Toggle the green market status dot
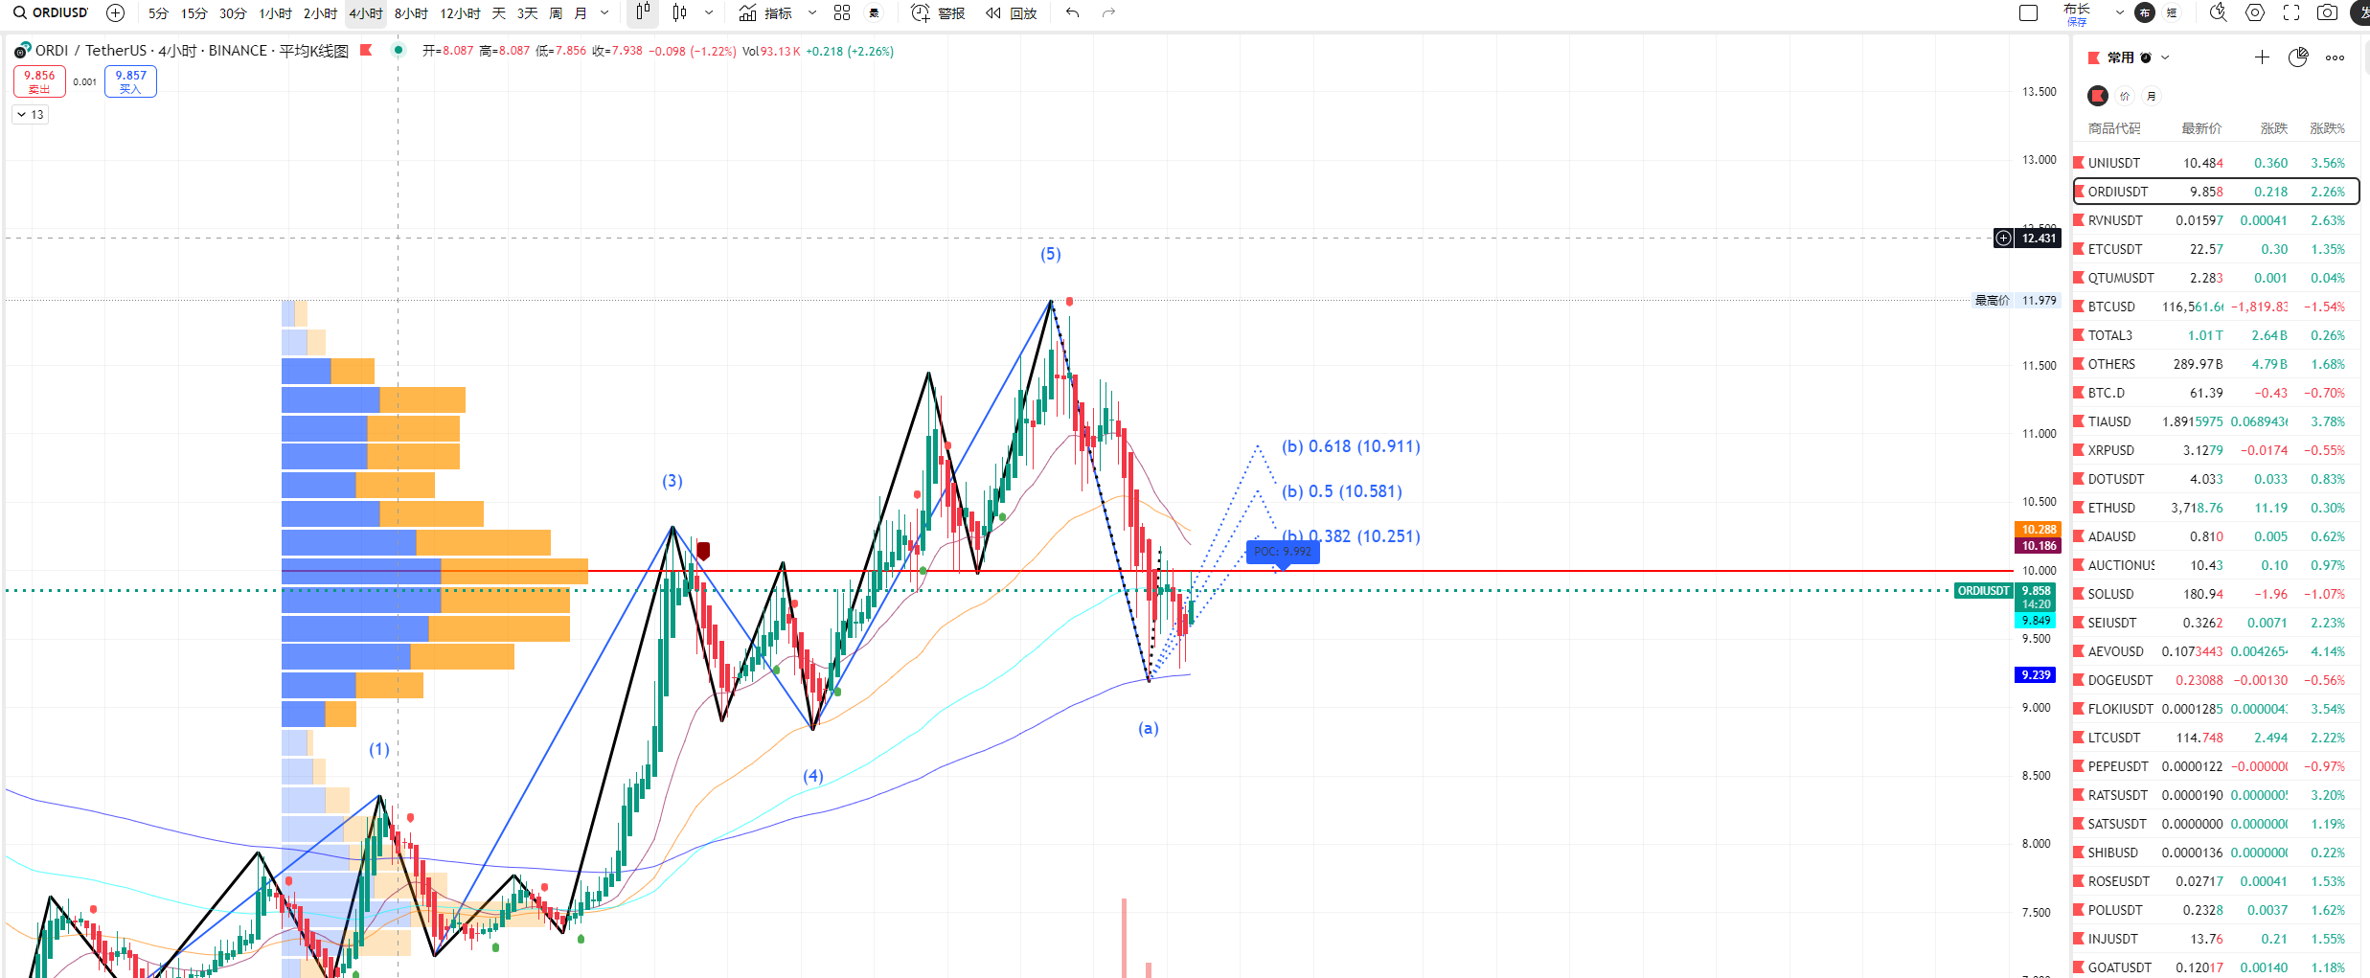The height and width of the screenshot is (978, 2370). coord(399,50)
